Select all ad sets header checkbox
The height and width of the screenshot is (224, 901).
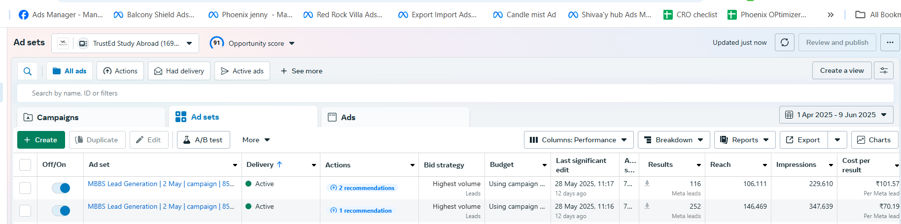tap(25, 165)
